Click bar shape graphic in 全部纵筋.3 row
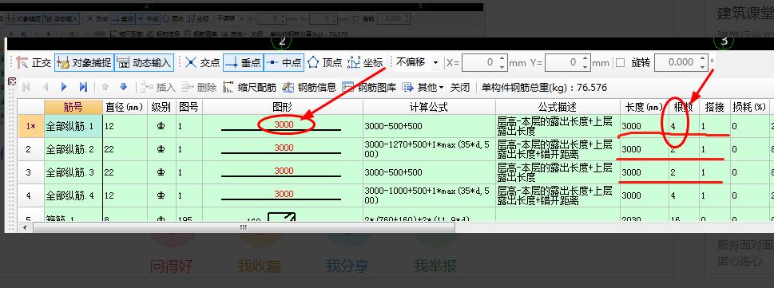Viewport: 774px width, 288px height. pyautogui.click(x=282, y=172)
